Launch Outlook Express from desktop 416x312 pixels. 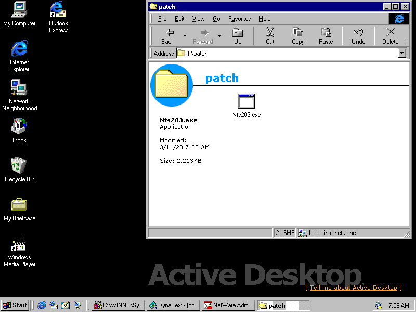coord(58,17)
